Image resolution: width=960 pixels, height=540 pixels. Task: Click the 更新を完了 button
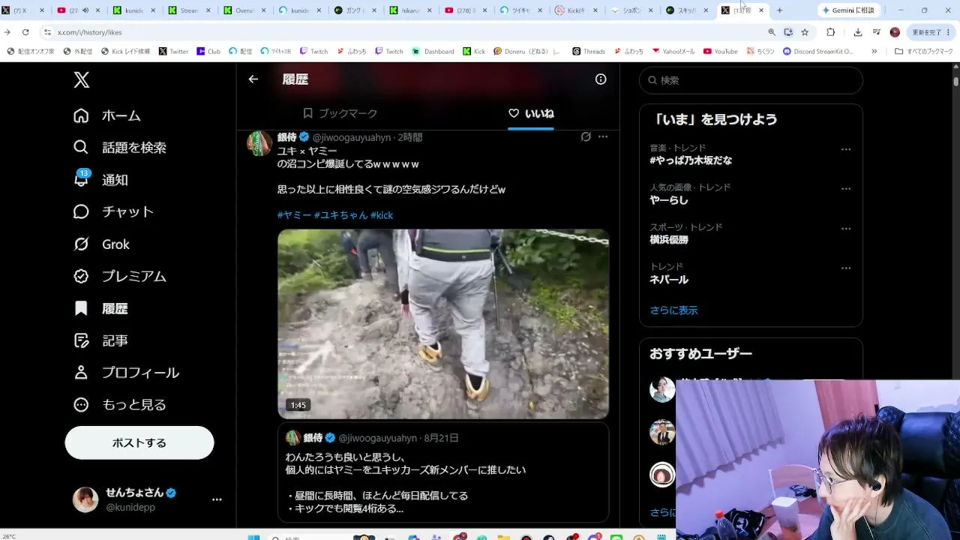coord(931,32)
